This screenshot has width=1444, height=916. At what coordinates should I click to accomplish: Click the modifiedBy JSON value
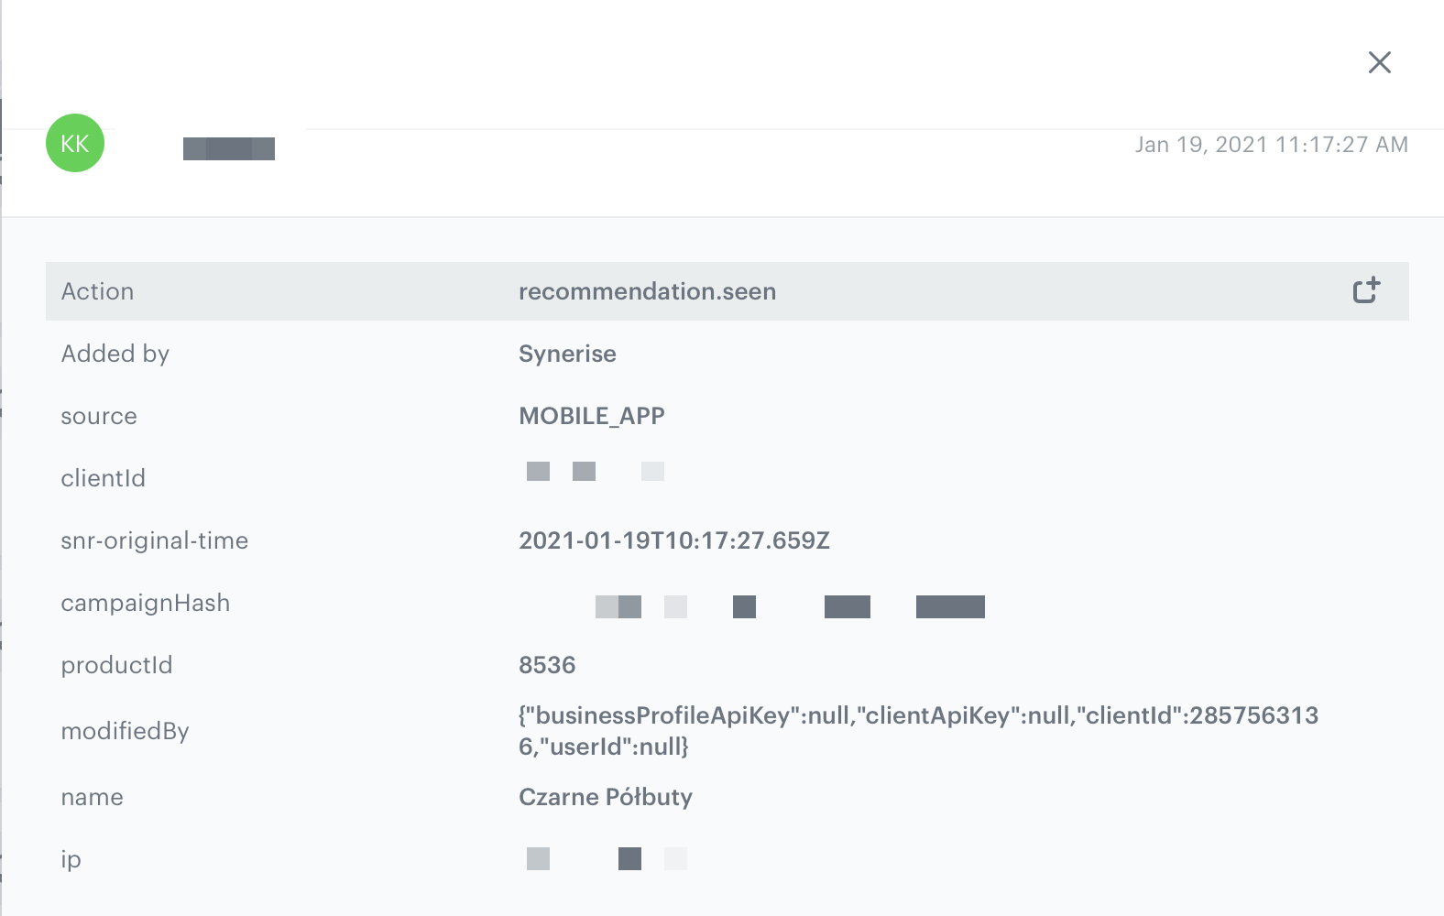click(x=917, y=731)
